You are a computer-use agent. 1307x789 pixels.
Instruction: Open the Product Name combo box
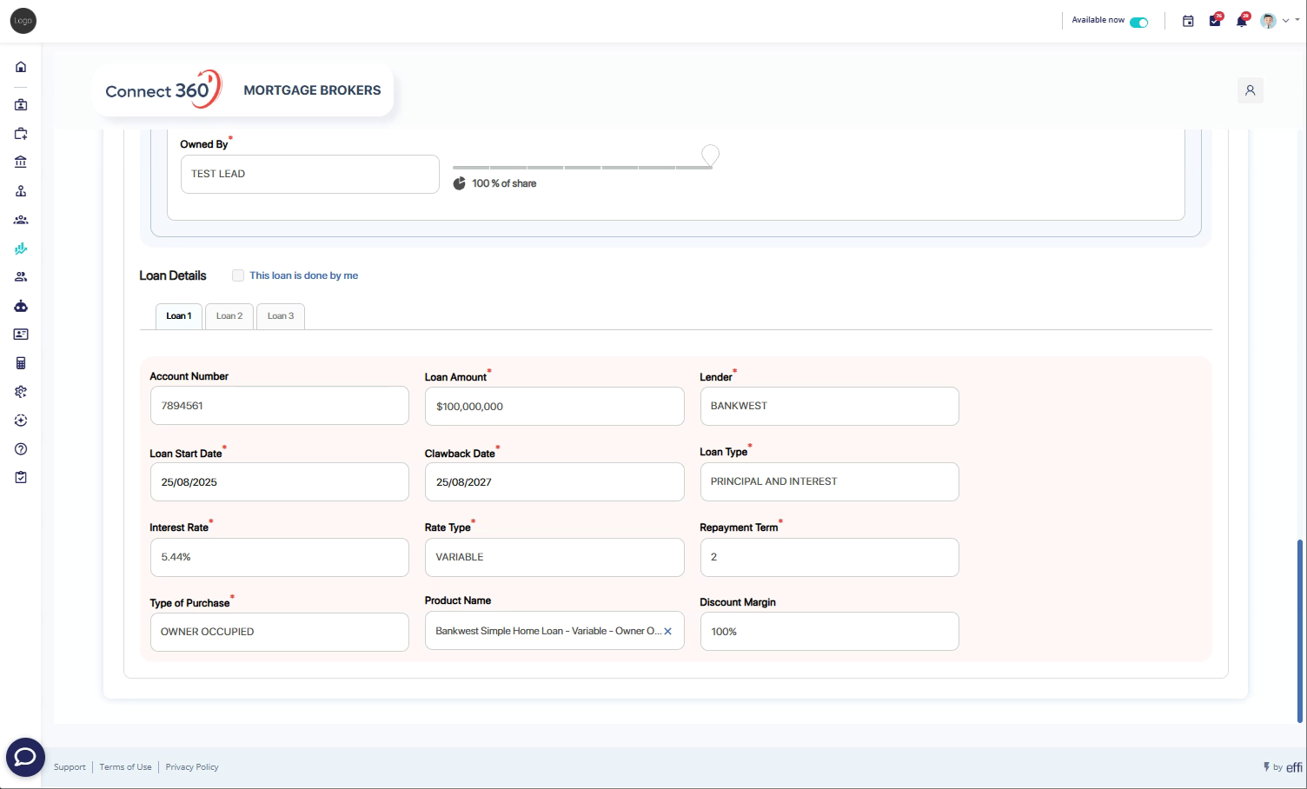click(x=554, y=631)
